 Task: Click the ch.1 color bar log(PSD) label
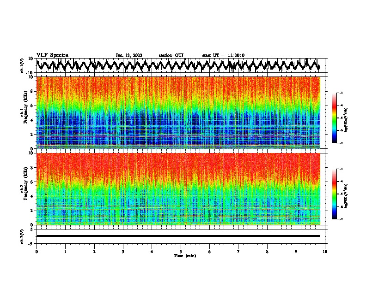pyautogui.click(x=346, y=120)
